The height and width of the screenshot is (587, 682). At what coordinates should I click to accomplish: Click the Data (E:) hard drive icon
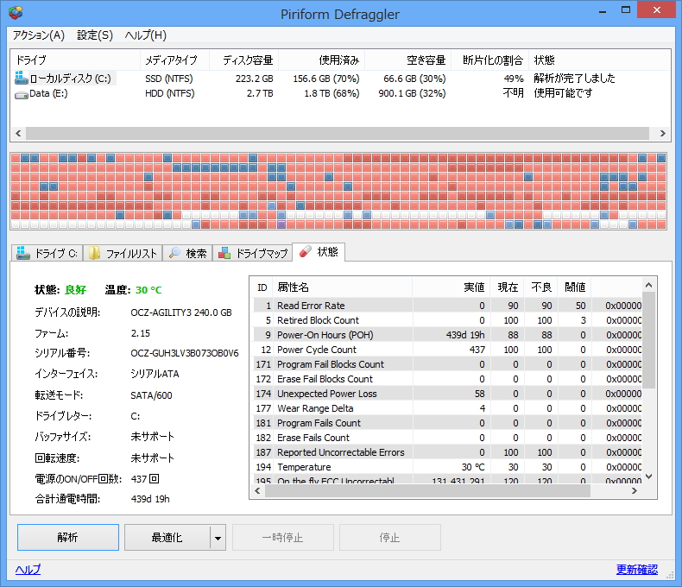coord(22,94)
